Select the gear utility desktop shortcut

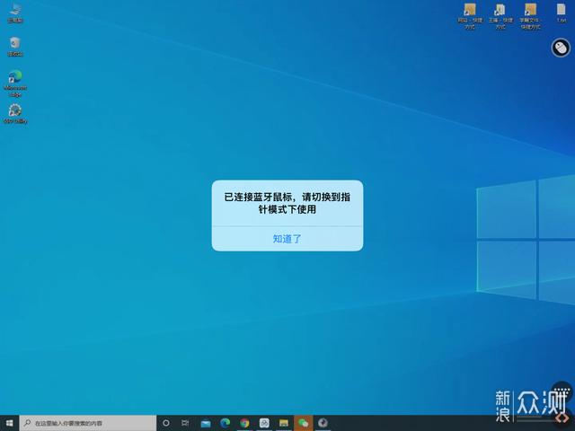pyautogui.click(x=15, y=114)
